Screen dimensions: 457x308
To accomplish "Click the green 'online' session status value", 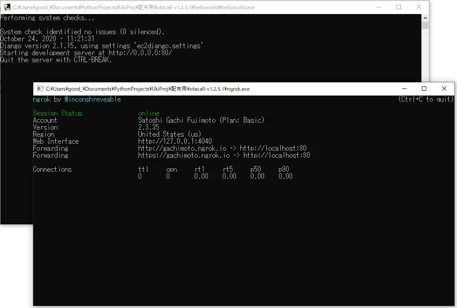I will point(149,113).
